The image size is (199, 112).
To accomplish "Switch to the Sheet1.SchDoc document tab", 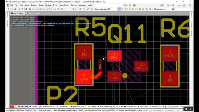I will 33,13.
